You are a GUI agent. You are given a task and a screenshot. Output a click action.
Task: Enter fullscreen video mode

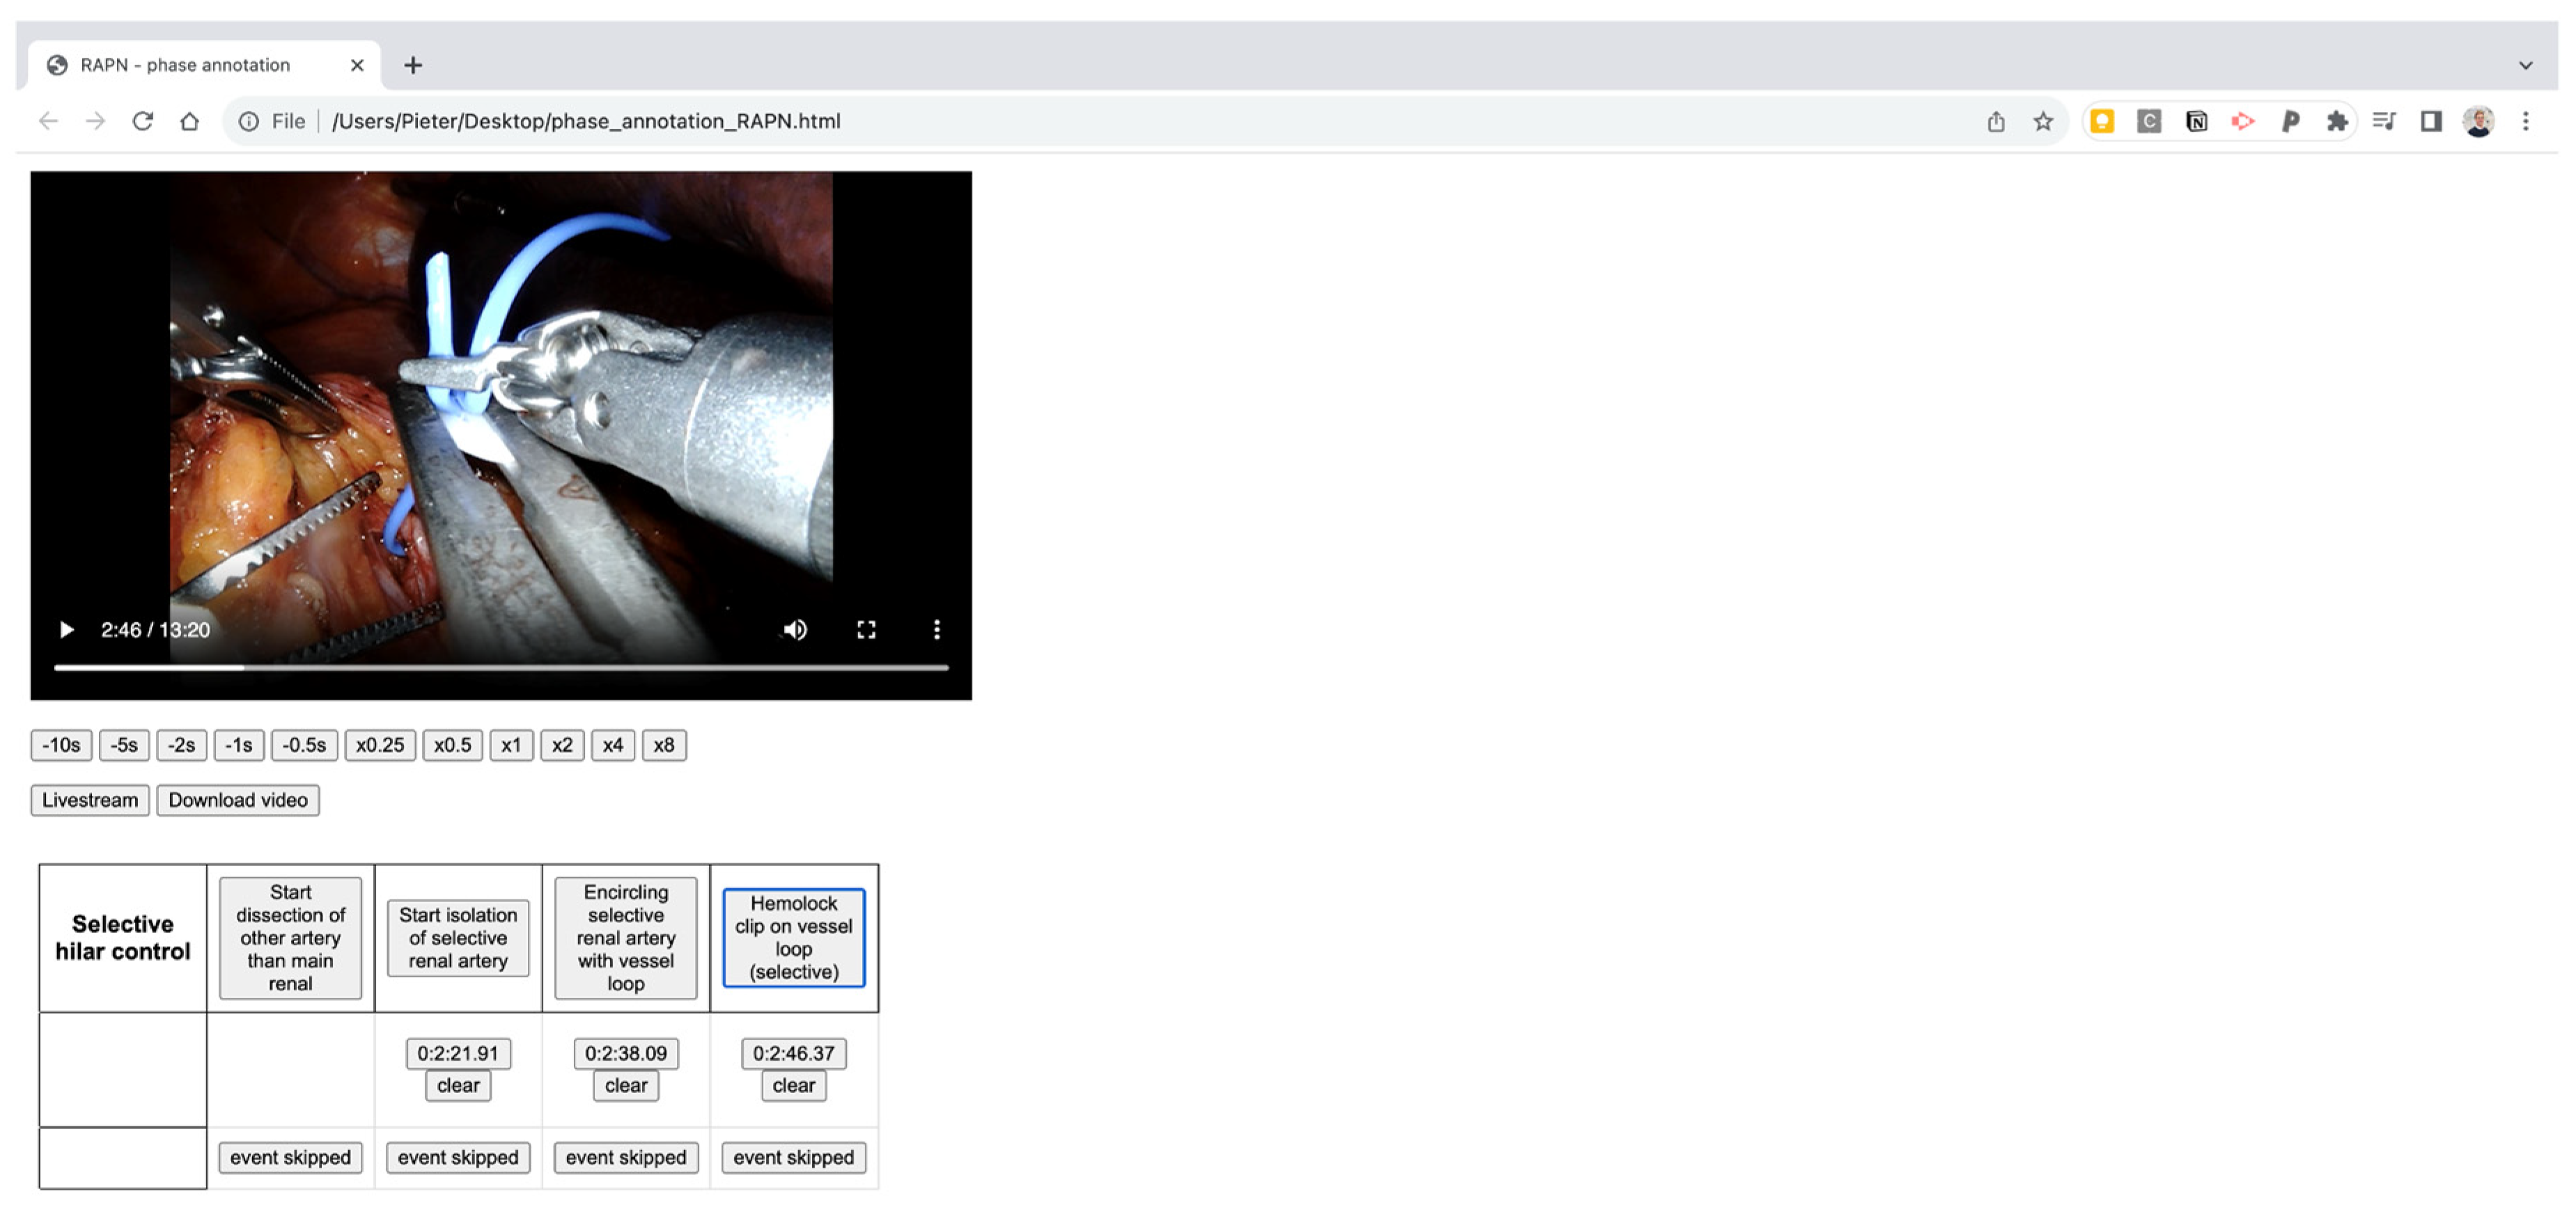866,629
